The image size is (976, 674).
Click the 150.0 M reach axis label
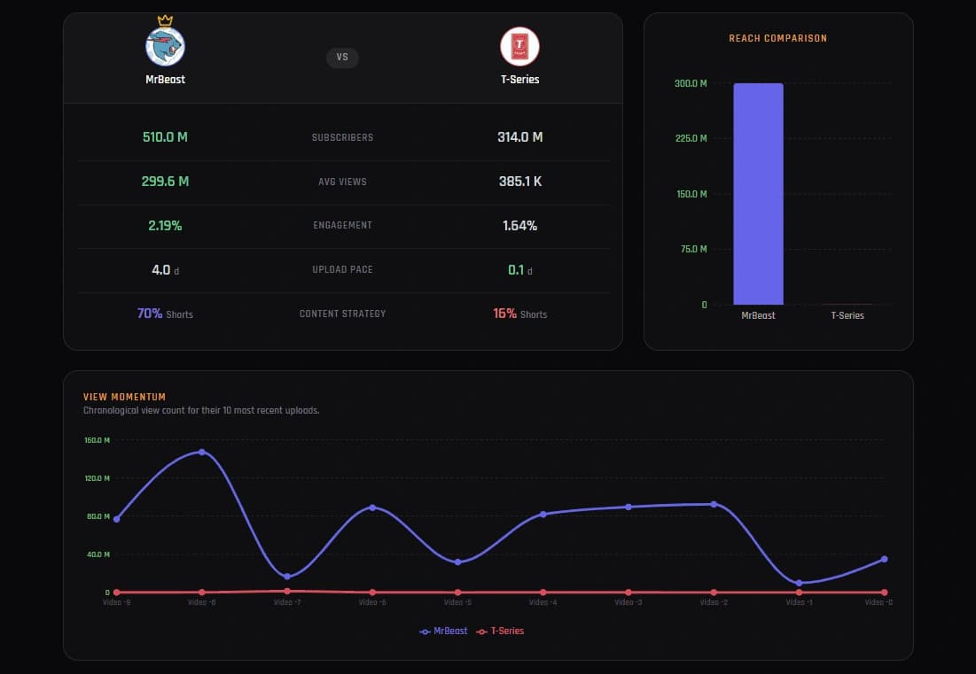coord(691,194)
